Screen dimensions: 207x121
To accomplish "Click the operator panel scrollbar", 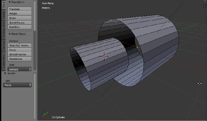I will click(35, 96).
